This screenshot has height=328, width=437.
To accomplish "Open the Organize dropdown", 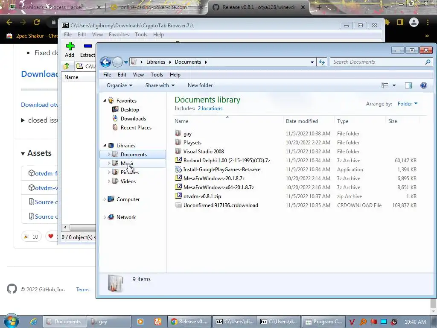I will (x=119, y=85).
